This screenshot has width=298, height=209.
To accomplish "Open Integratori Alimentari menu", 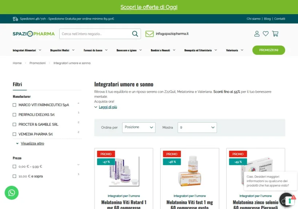I will point(24,50).
